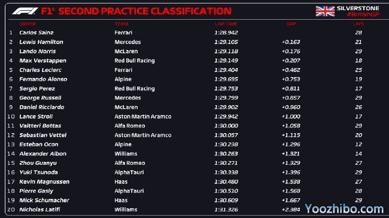Select lap time 1:29.118
Screen dimensions: 389x218
pos(226,51)
